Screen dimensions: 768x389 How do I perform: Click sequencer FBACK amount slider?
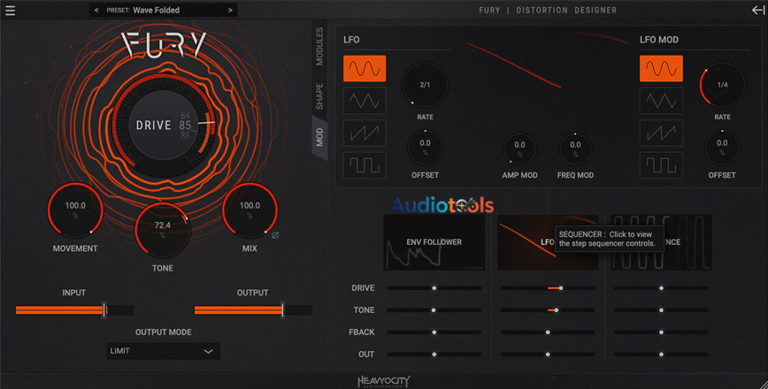661,332
